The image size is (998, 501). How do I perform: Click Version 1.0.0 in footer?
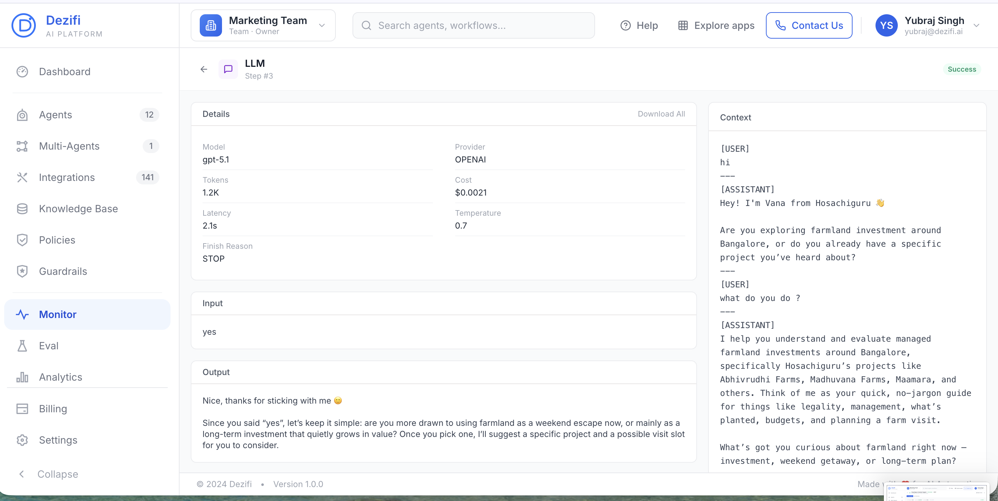298,484
